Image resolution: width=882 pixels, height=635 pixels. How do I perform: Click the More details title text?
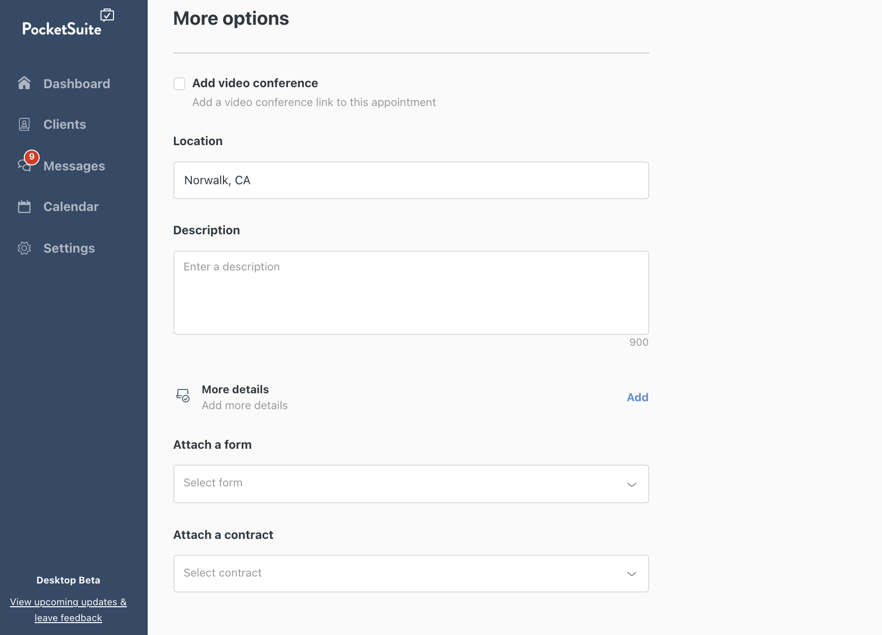click(235, 389)
